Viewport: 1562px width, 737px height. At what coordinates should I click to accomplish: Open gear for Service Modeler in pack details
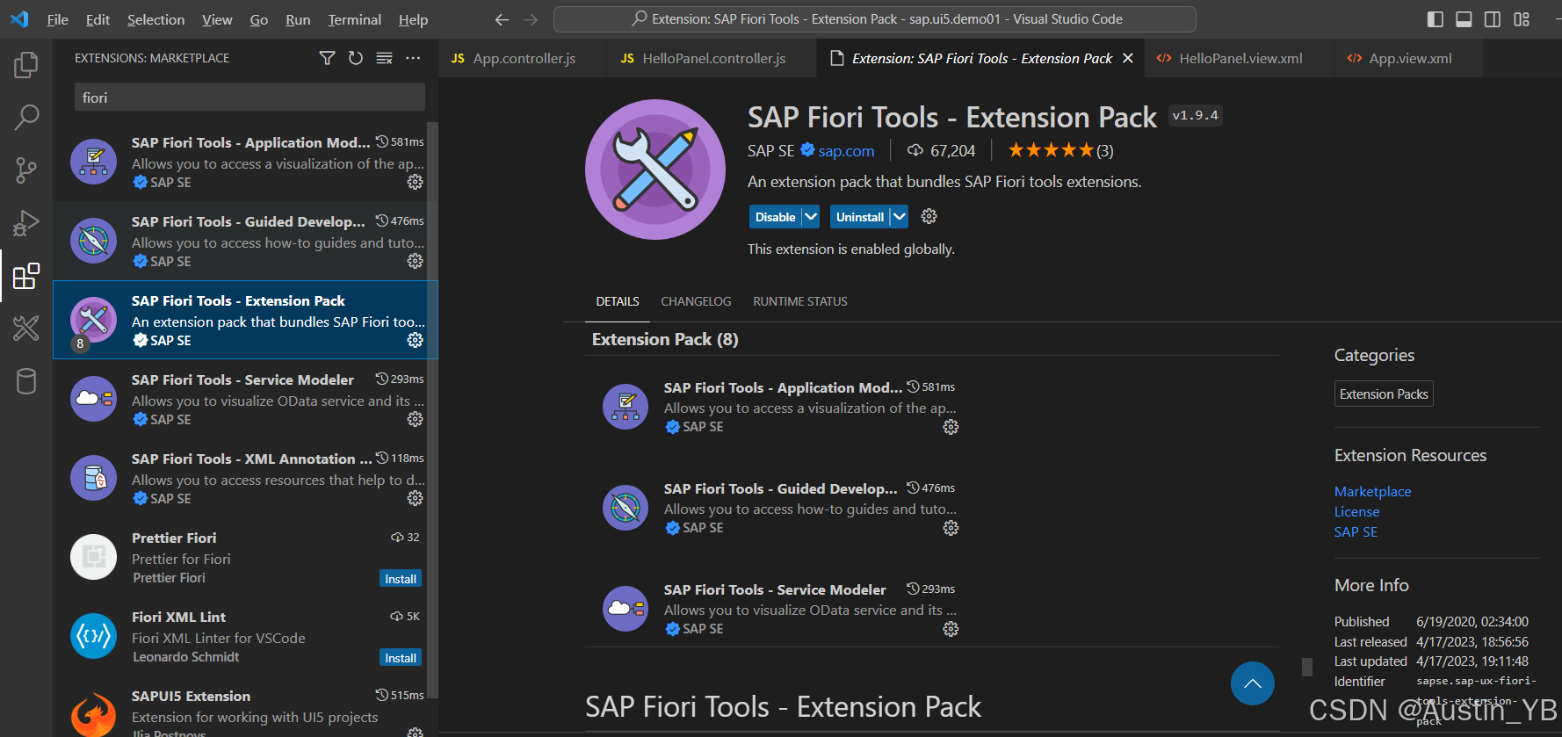951,629
